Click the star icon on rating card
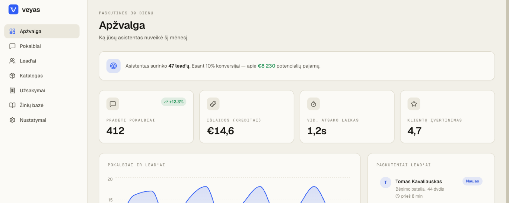Viewport: 509px width, 203px height. [414, 104]
